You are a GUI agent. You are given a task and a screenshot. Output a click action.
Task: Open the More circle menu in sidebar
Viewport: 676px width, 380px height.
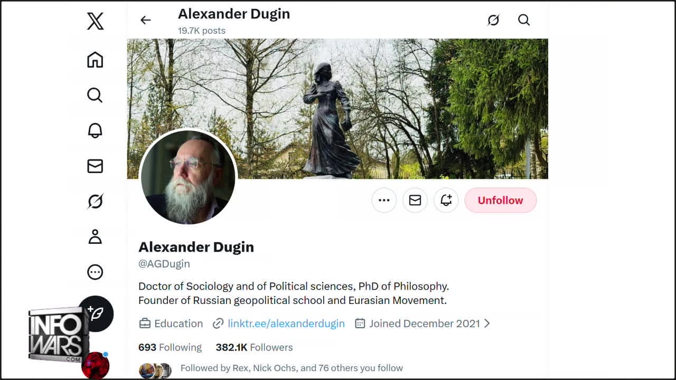(95, 272)
